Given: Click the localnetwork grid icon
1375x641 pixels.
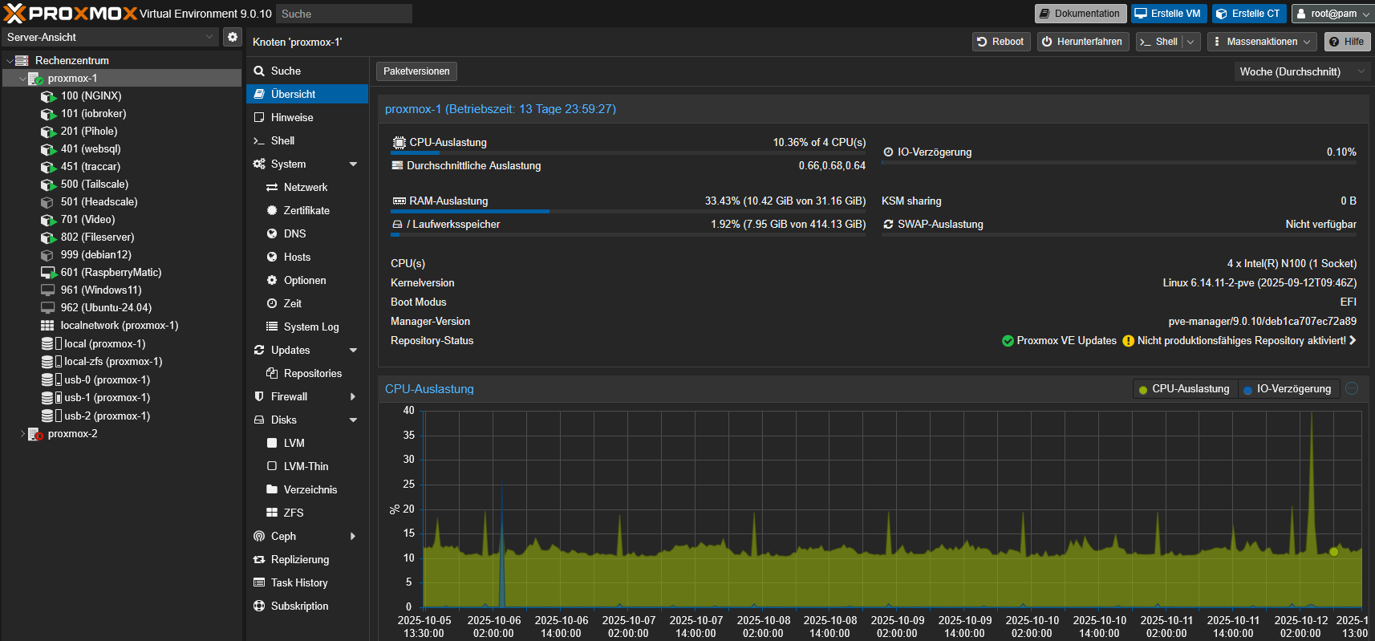Looking at the screenshot, I should 48,326.
